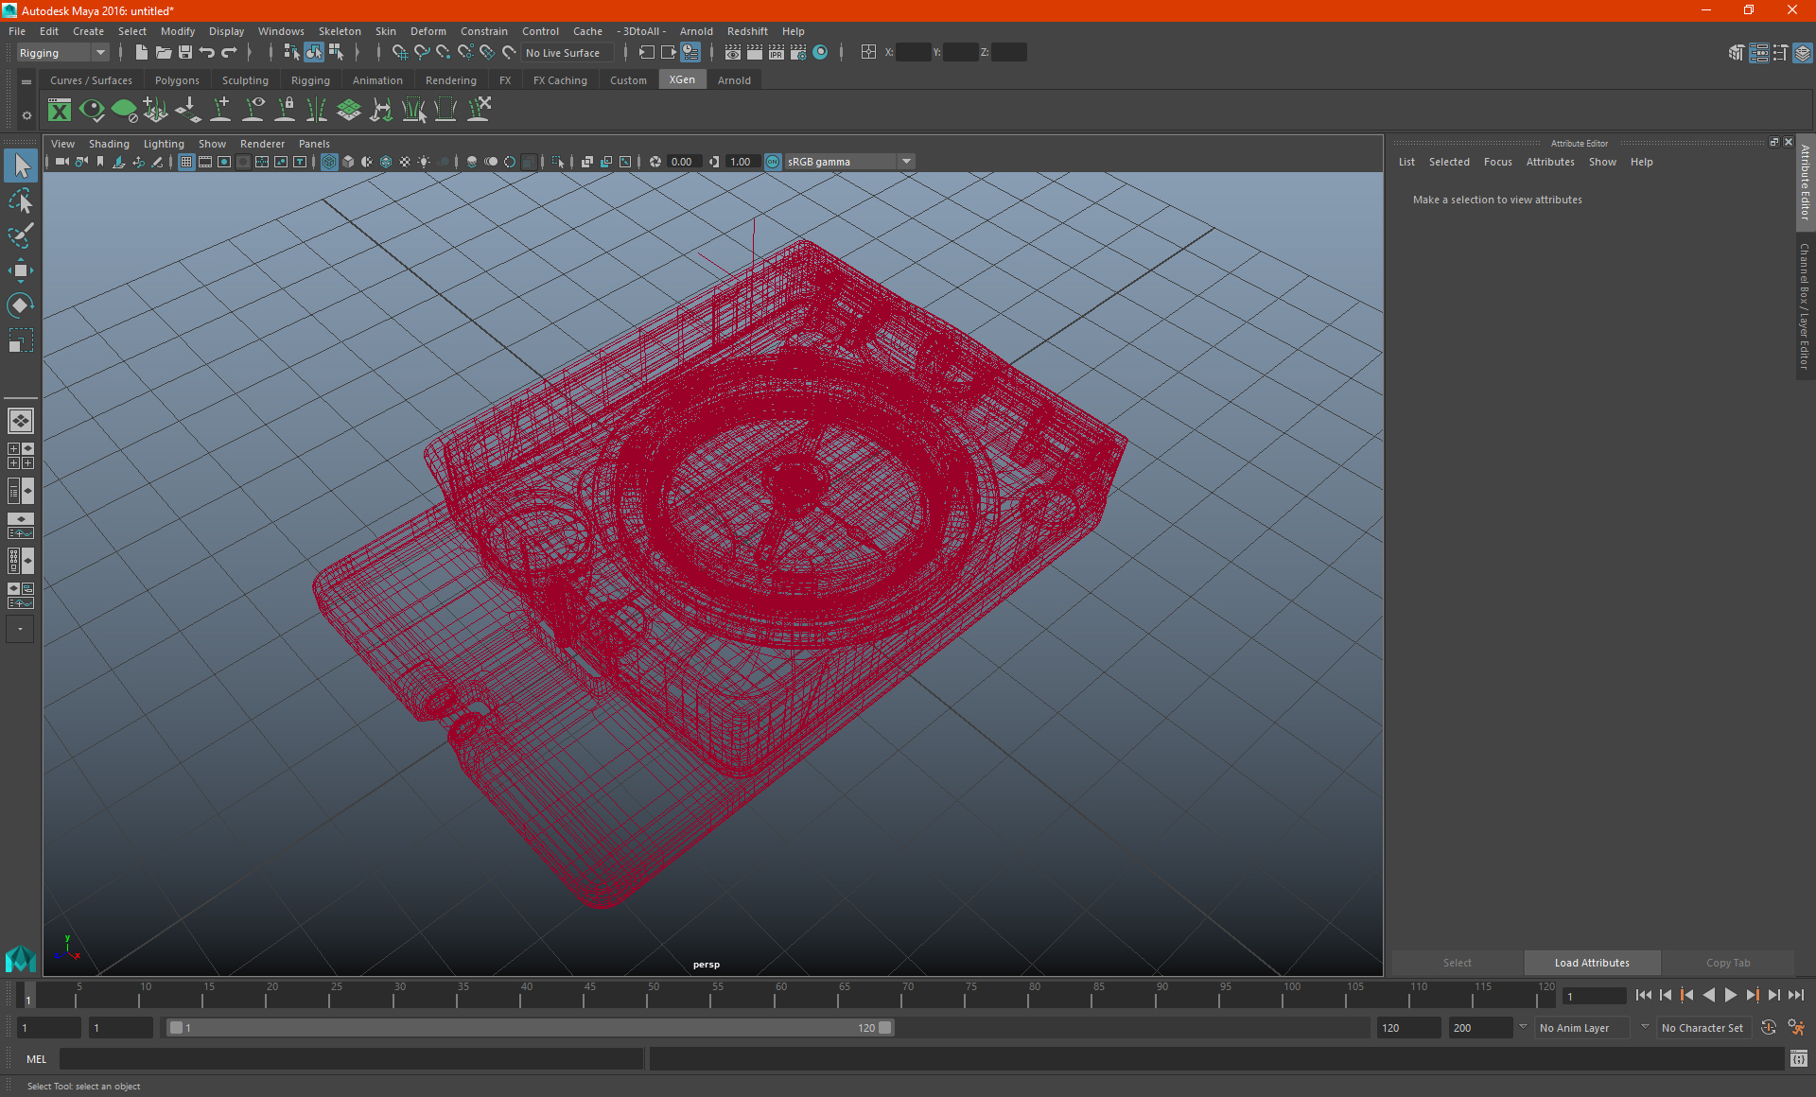1816x1097 pixels.
Task: Open the Skeleton menu
Action: (340, 31)
